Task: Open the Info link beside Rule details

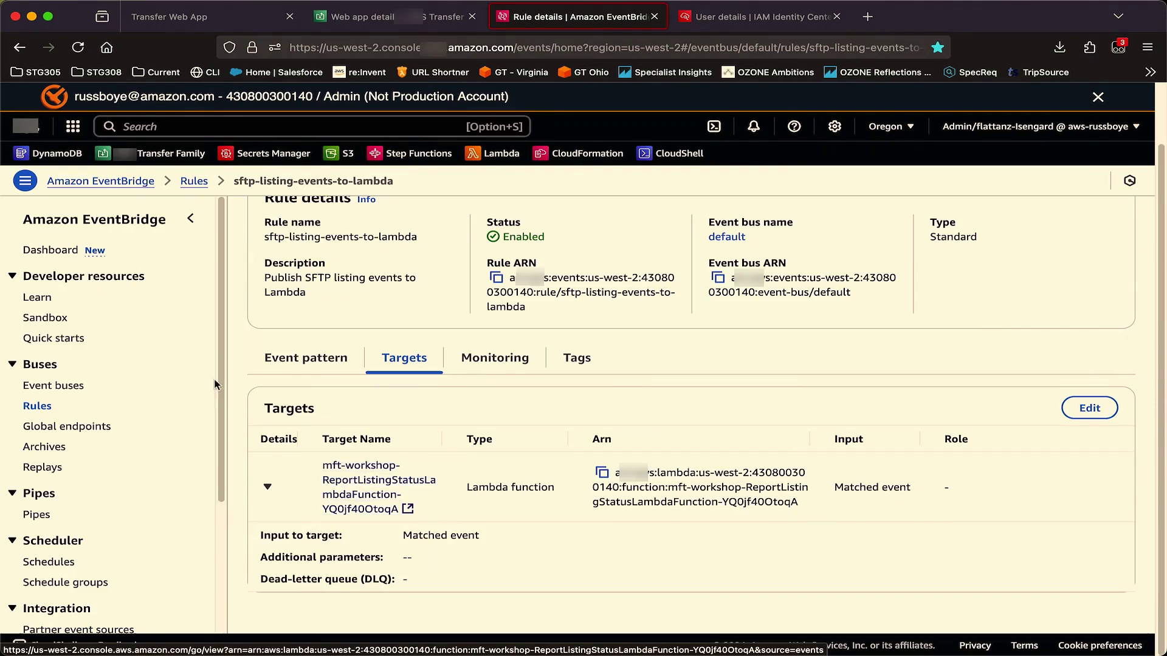Action: 366,199
